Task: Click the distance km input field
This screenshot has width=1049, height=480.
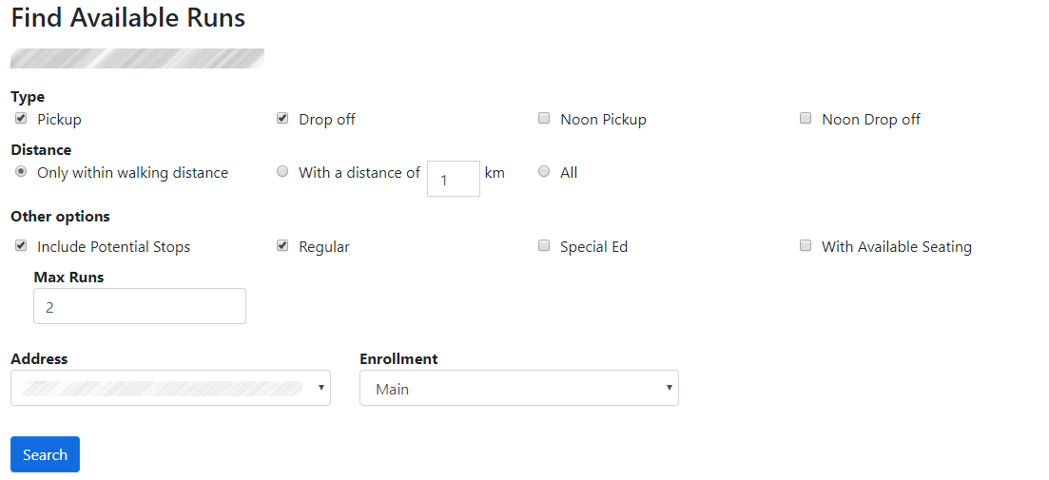Action: 453,179
